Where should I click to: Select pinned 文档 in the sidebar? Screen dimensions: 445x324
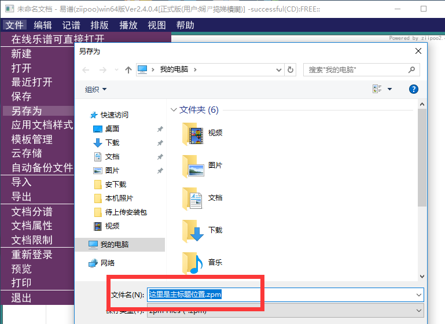[106, 157]
